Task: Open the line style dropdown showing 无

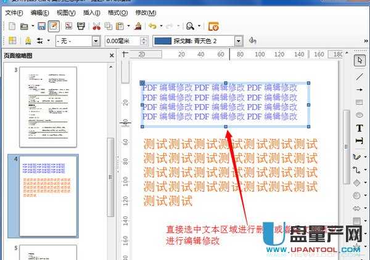Action: coord(96,41)
